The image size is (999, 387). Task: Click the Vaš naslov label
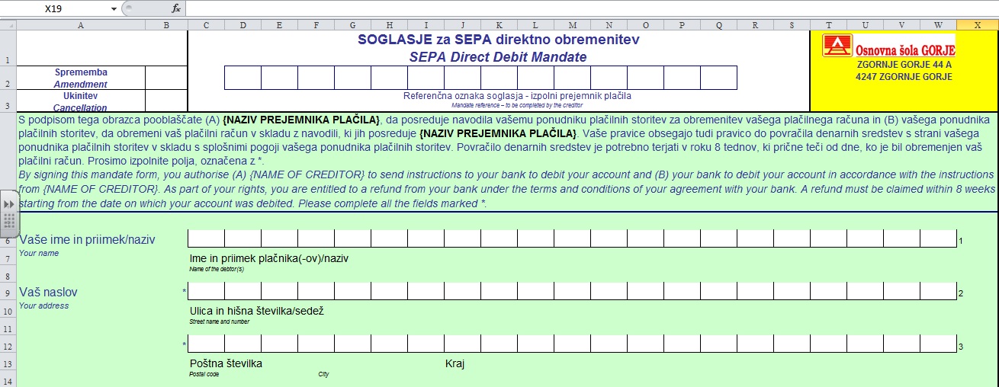pos(48,292)
